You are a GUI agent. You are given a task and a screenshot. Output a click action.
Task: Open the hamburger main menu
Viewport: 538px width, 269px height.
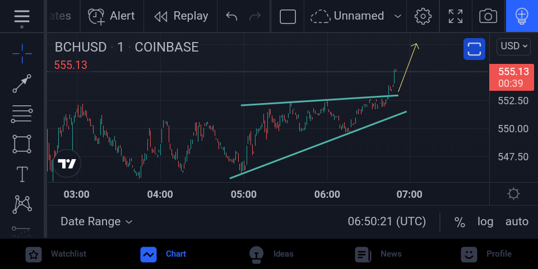(22, 16)
